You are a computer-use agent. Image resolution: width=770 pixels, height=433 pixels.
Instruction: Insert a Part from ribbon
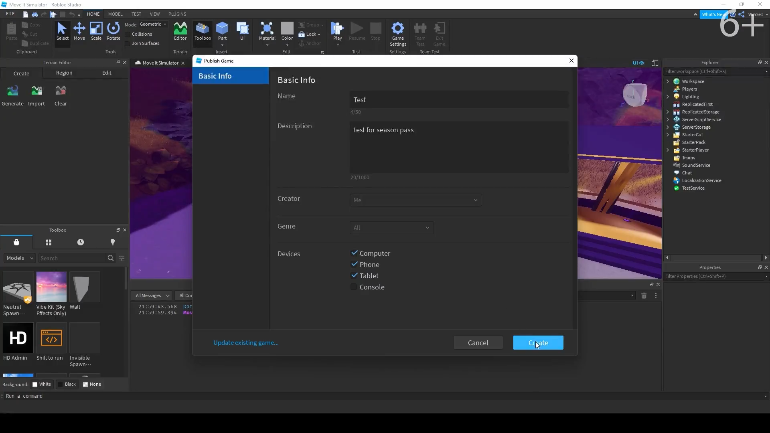pyautogui.click(x=222, y=32)
